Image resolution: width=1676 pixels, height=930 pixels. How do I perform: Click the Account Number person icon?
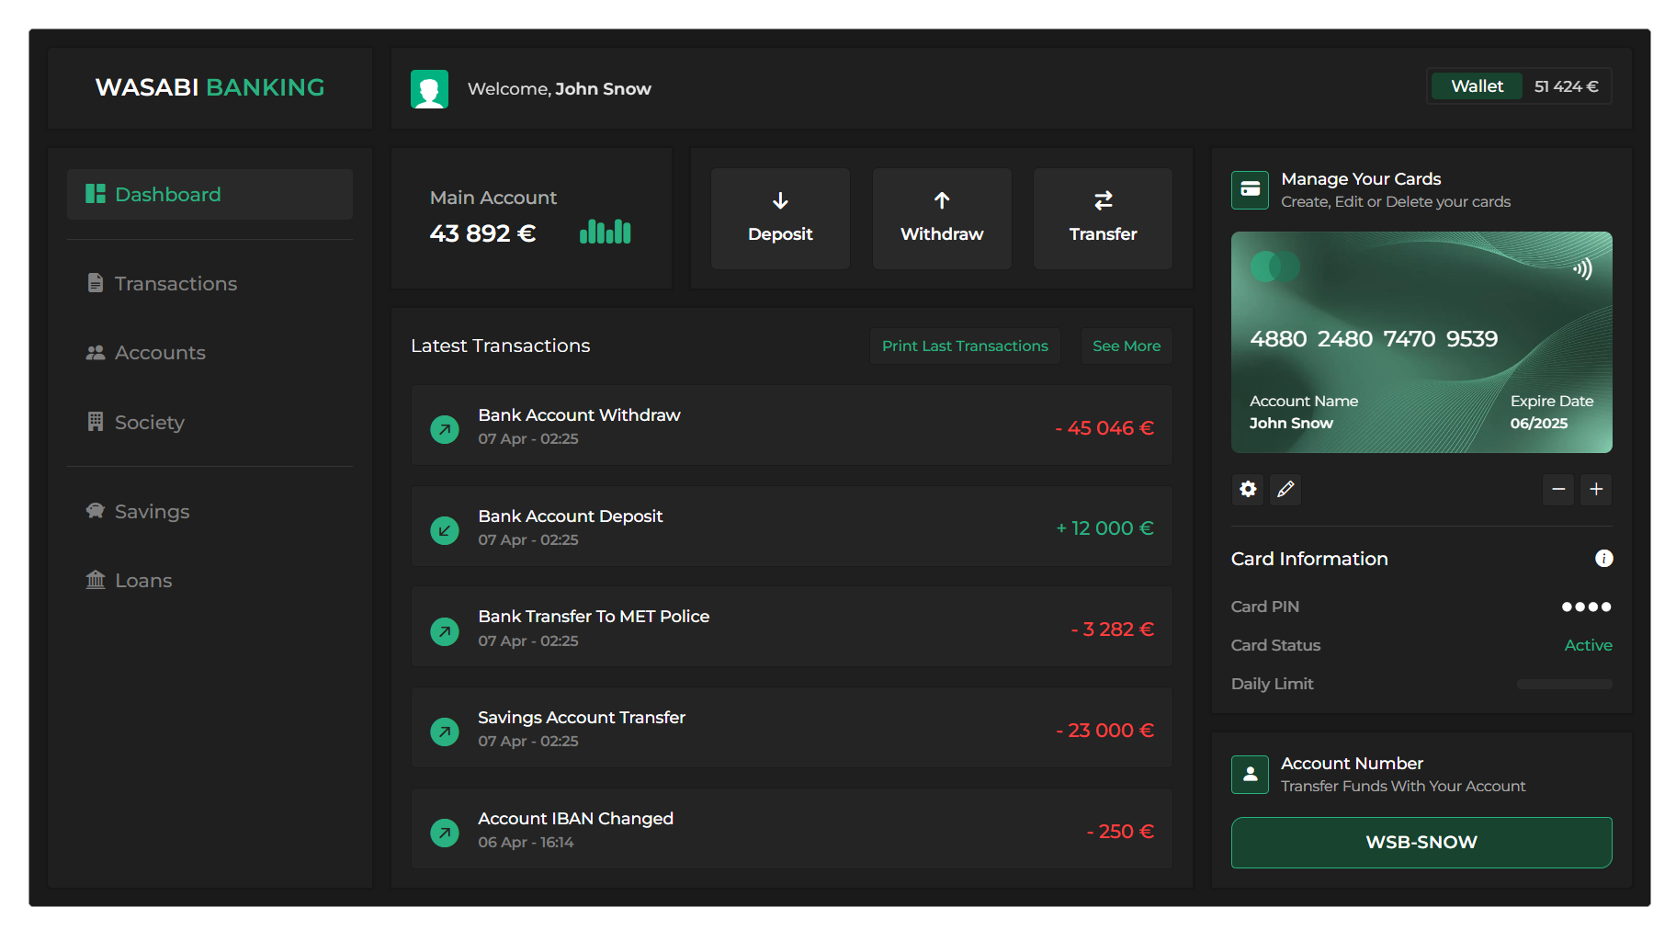(1250, 775)
